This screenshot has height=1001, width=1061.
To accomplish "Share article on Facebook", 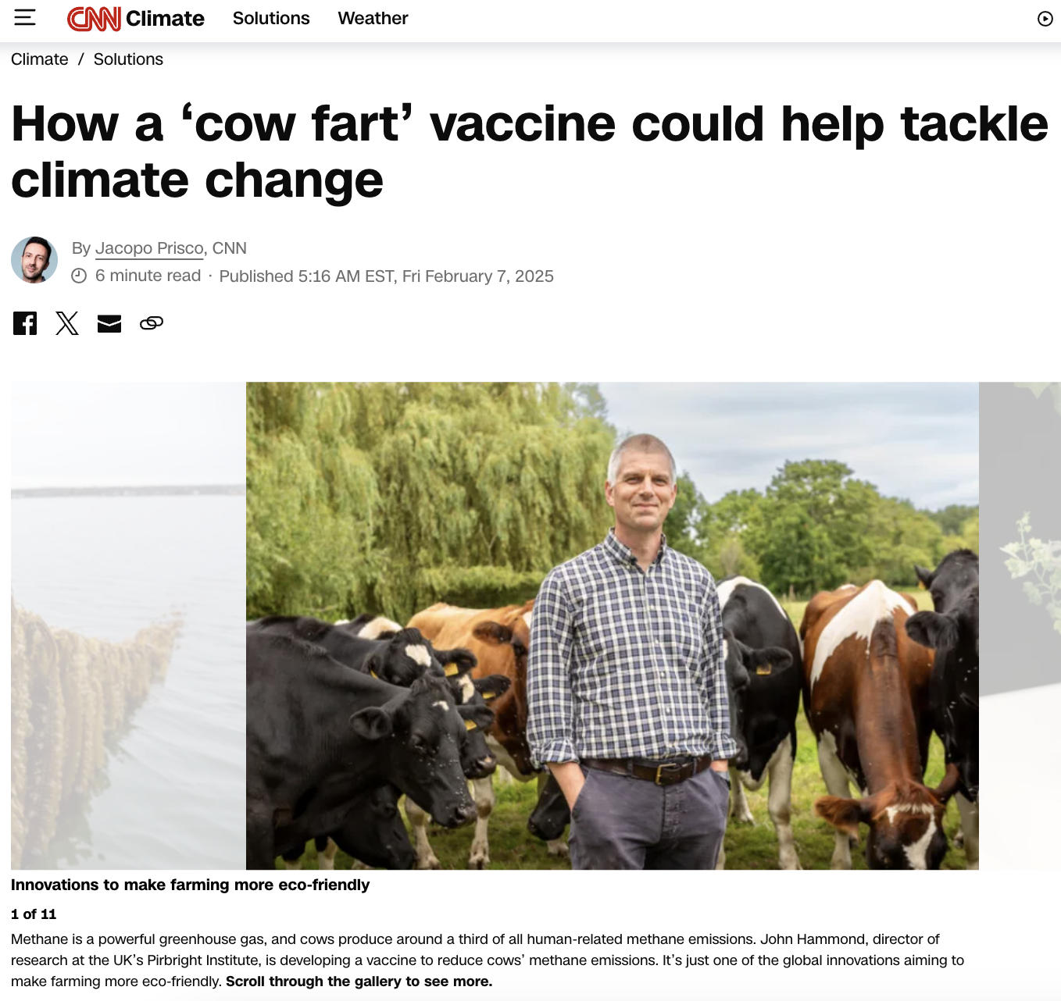I will [x=25, y=323].
